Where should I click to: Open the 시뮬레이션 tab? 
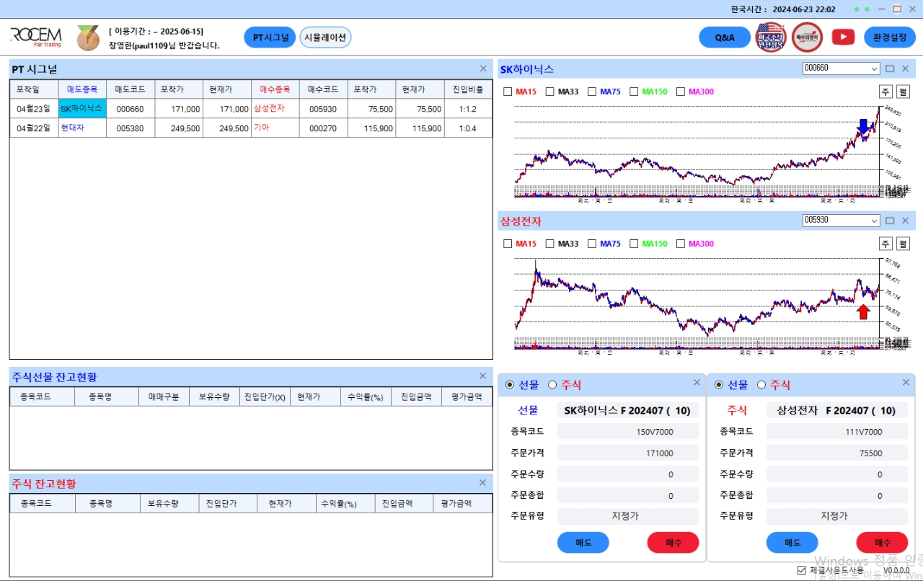[325, 37]
